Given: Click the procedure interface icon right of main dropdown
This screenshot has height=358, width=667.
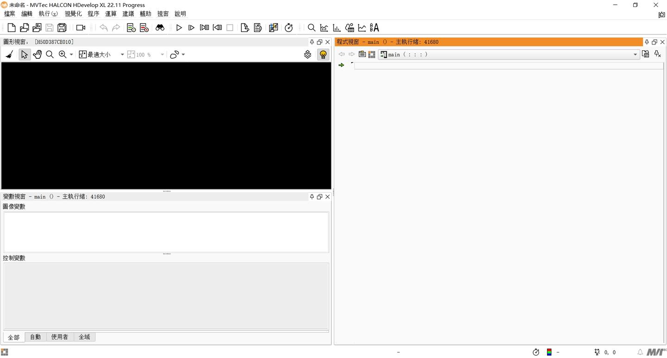Looking at the screenshot, I should pyautogui.click(x=645, y=55).
